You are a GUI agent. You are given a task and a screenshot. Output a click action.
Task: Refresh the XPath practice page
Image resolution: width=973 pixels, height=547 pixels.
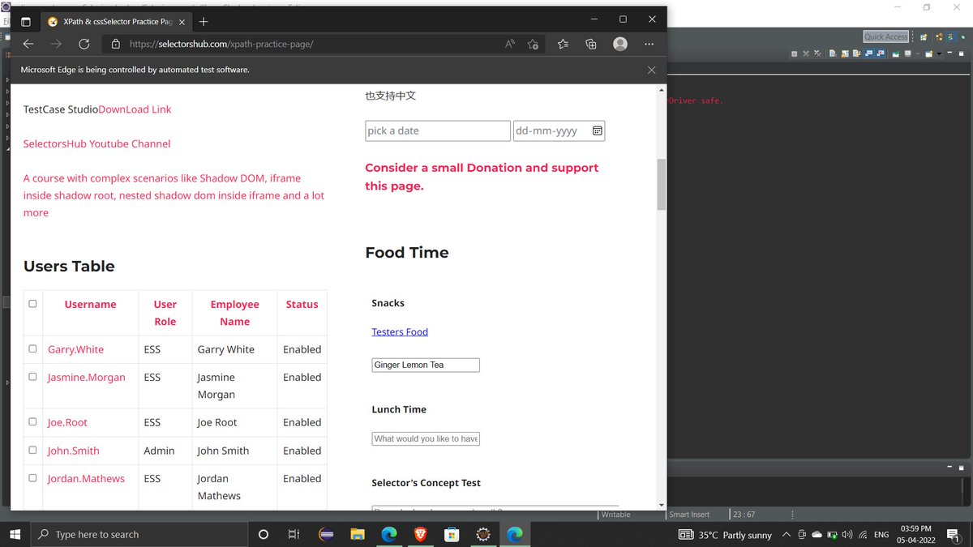point(84,44)
